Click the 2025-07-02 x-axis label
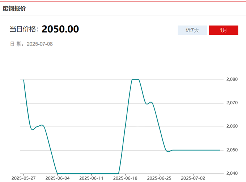Viewport: 246px width, 182px height. coord(193,178)
